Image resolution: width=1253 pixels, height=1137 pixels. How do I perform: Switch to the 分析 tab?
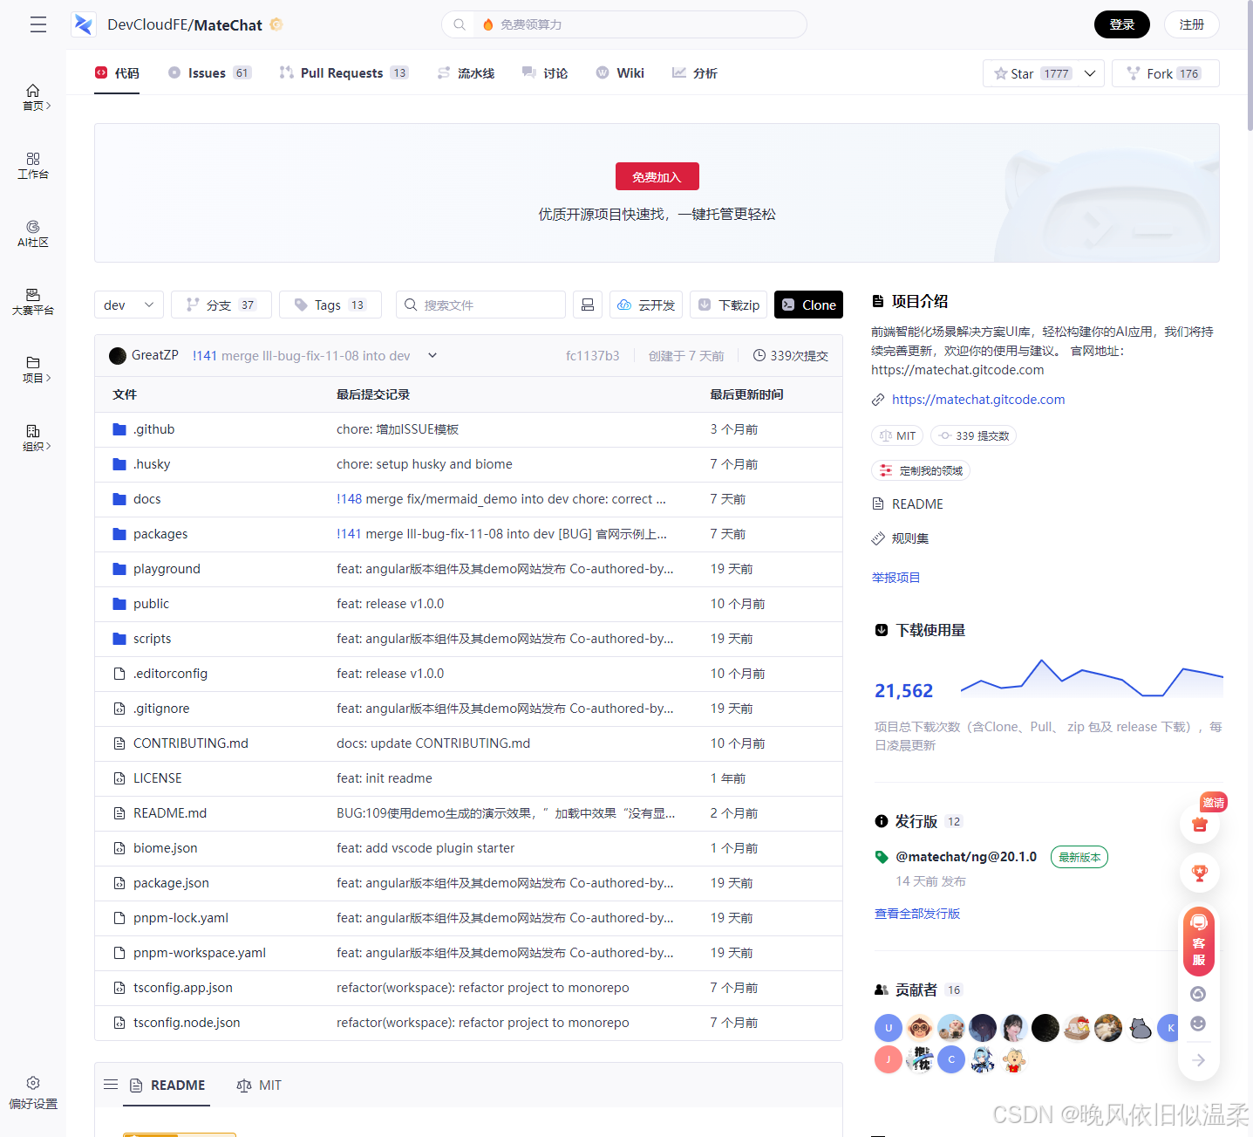click(x=695, y=73)
